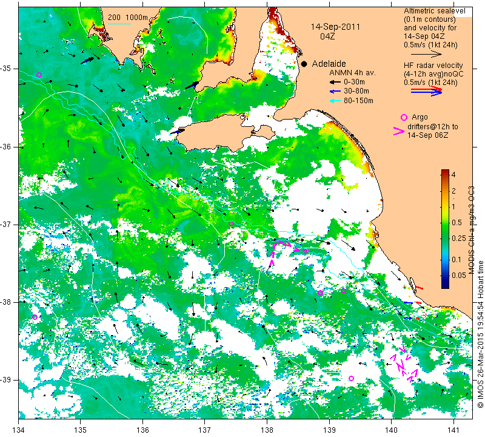Viewport: 485px width, 437px height.
Task: Click the longitude axis label 137
Action: (x=204, y=430)
